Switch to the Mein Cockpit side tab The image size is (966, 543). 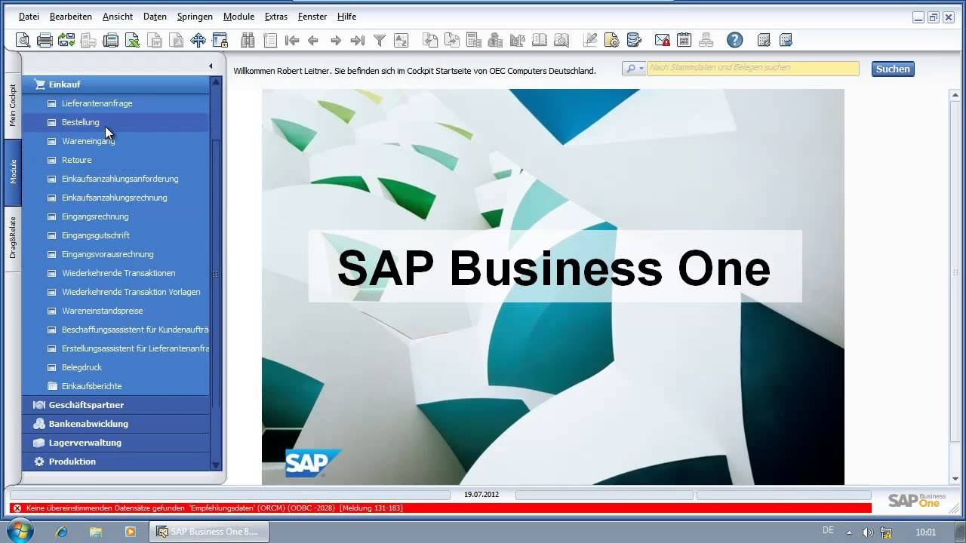coord(13,106)
